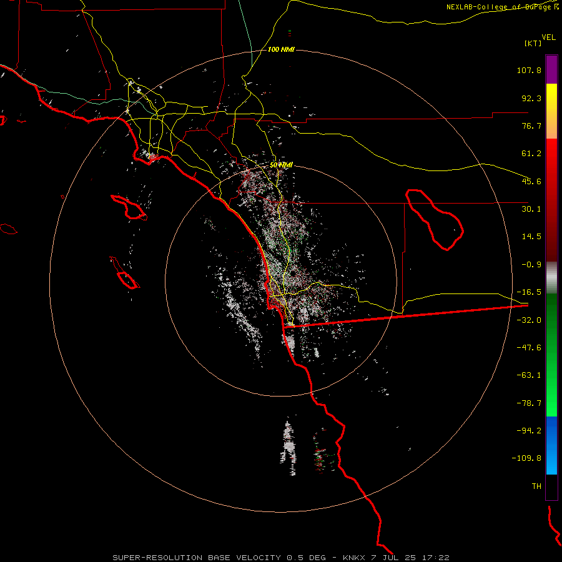Click the 76.7 velocity scale value
This screenshot has height=562, width=562.
[531, 126]
